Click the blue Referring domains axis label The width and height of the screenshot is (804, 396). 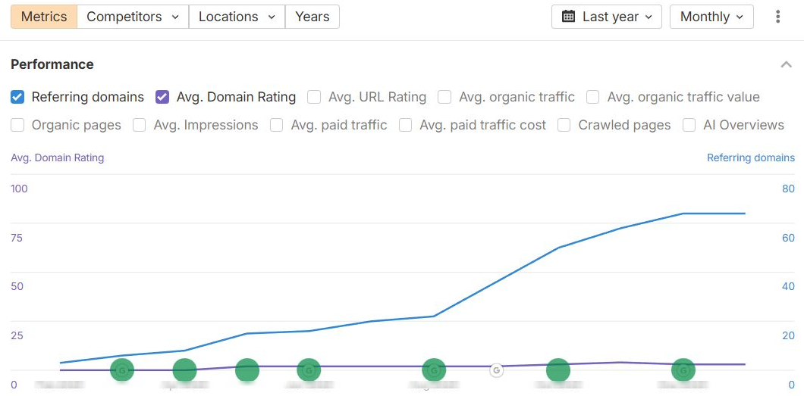click(x=750, y=157)
